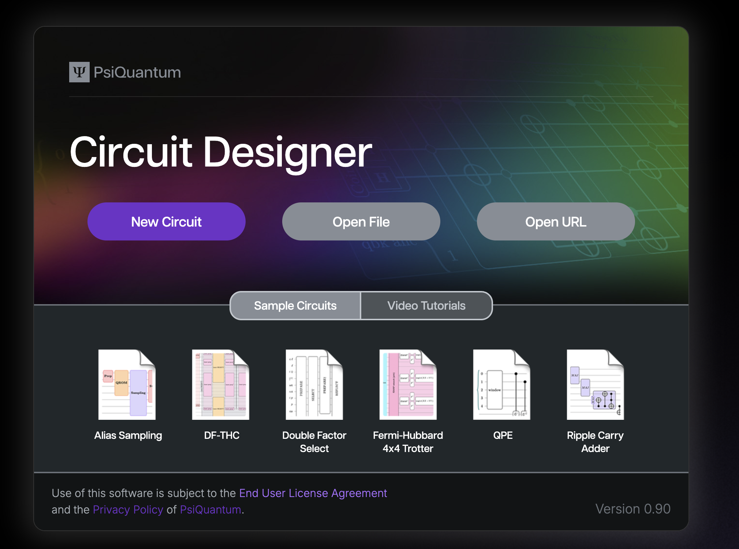Viewport: 739px width, 549px height.
Task: Open the DF-THC sample circuit
Action: point(221,386)
